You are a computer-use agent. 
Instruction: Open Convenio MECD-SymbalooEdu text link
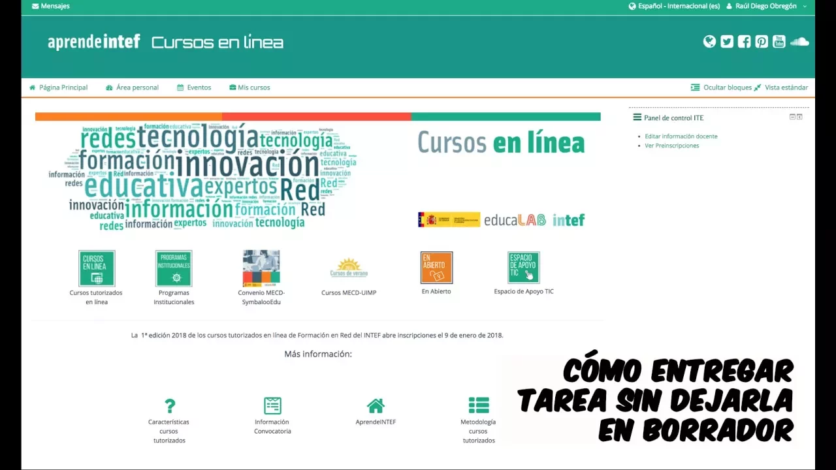pos(261,298)
